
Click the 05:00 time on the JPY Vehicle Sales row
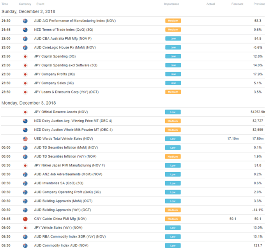(6, 228)
